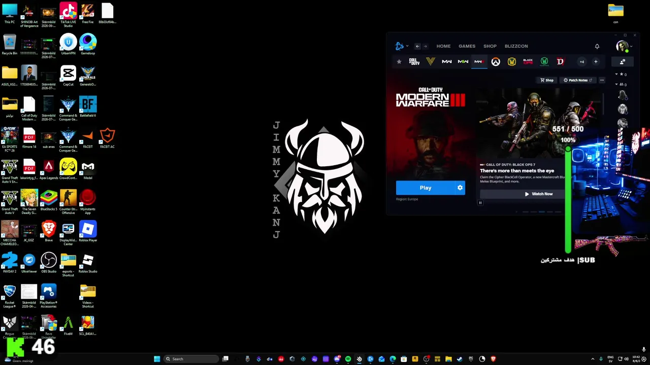This screenshot has height=365, width=650.
Task: Select the Black Ops game icon
Action: (528, 62)
